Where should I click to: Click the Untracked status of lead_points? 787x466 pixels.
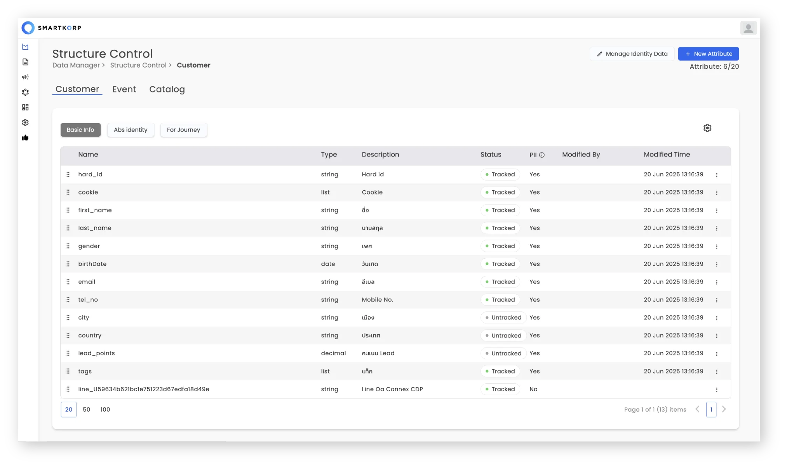tap(503, 353)
